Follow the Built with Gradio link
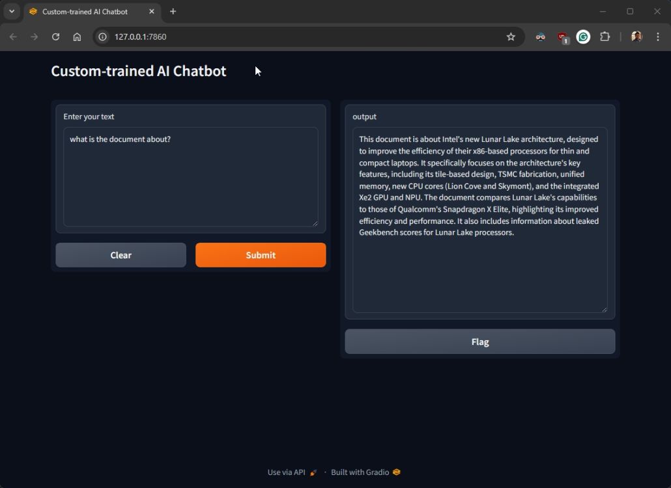Screen dimensions: 671x488 (x=360, y=472)
